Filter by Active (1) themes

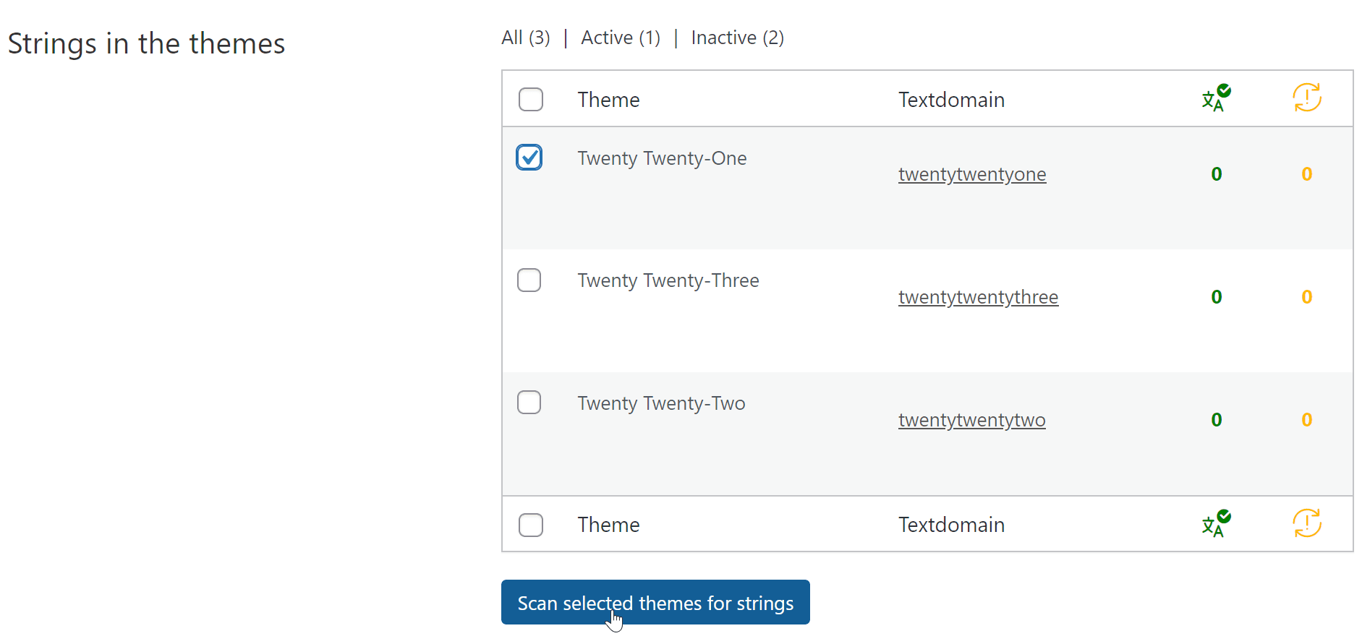pyautogui.click(x=621, y=38)
